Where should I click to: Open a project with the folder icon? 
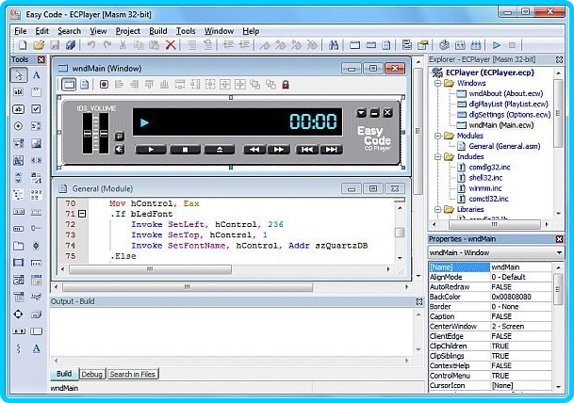click(39, 45)
